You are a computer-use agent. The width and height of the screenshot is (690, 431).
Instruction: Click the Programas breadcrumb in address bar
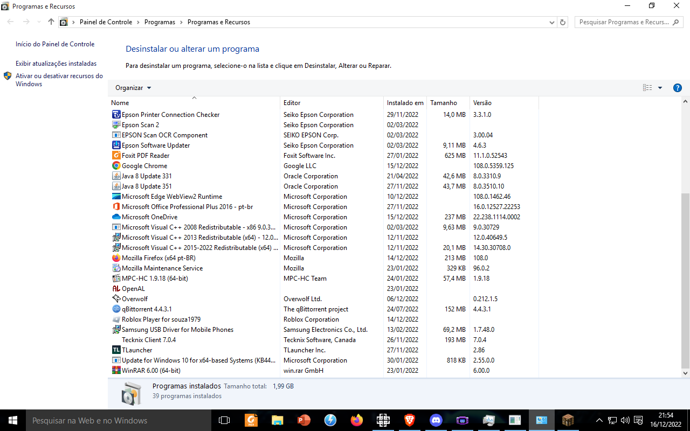(160, 22)
